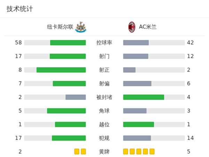
Task: Click AC Milan's green 越位 bar
Action: tap(138, 124)
